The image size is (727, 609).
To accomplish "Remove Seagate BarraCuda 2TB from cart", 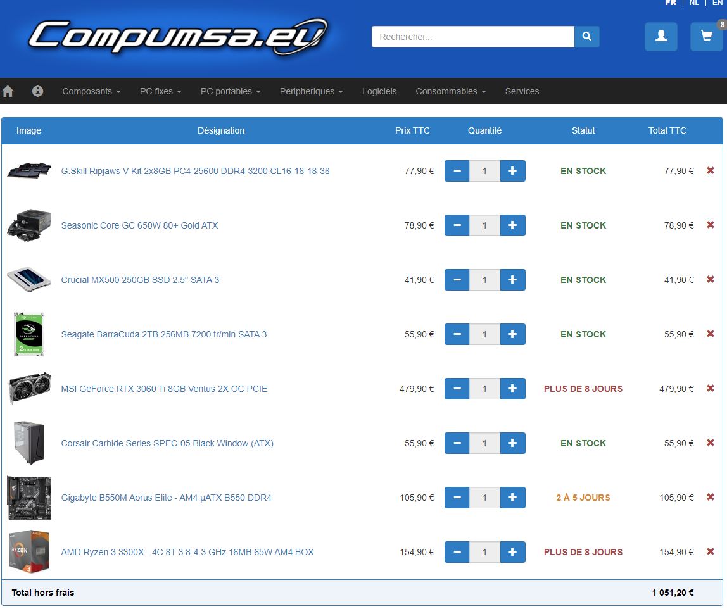I will (x=710, y=334).
